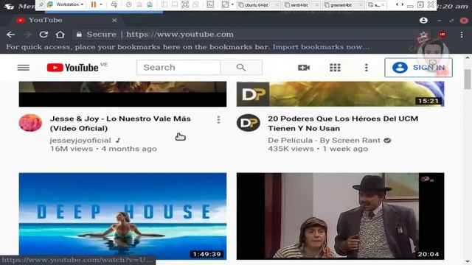Click the SIGN IN button
This screenshot has height=265, width=472.
point(418,67)
